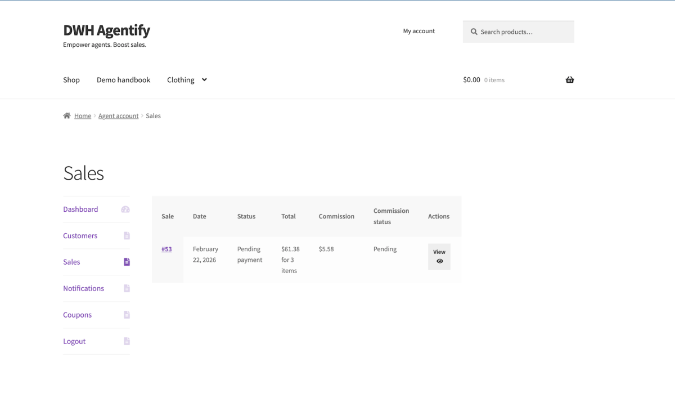Click the $0.00 cart total
Image resolution: width=675 pixels, height=415 pixels.
pos(471,80)
